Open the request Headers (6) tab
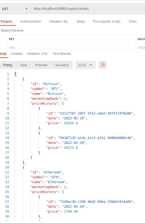The image size is (145, 223). [58, 22]
